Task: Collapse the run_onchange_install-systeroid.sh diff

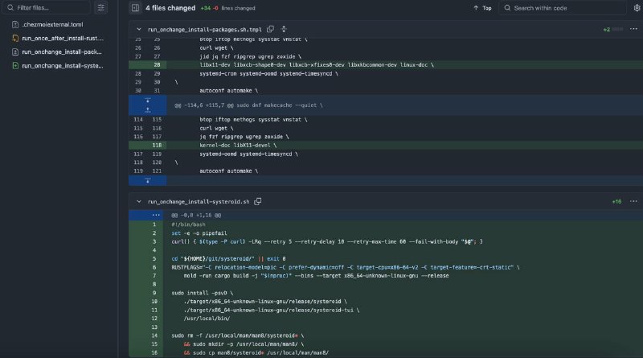Action: coord(139,201)
